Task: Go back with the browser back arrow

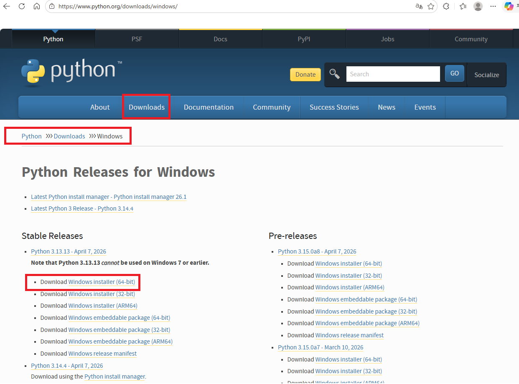Action: 6,6
